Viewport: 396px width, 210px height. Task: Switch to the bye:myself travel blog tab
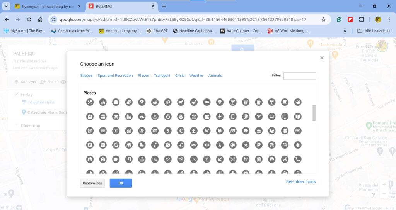coord(48,6)
